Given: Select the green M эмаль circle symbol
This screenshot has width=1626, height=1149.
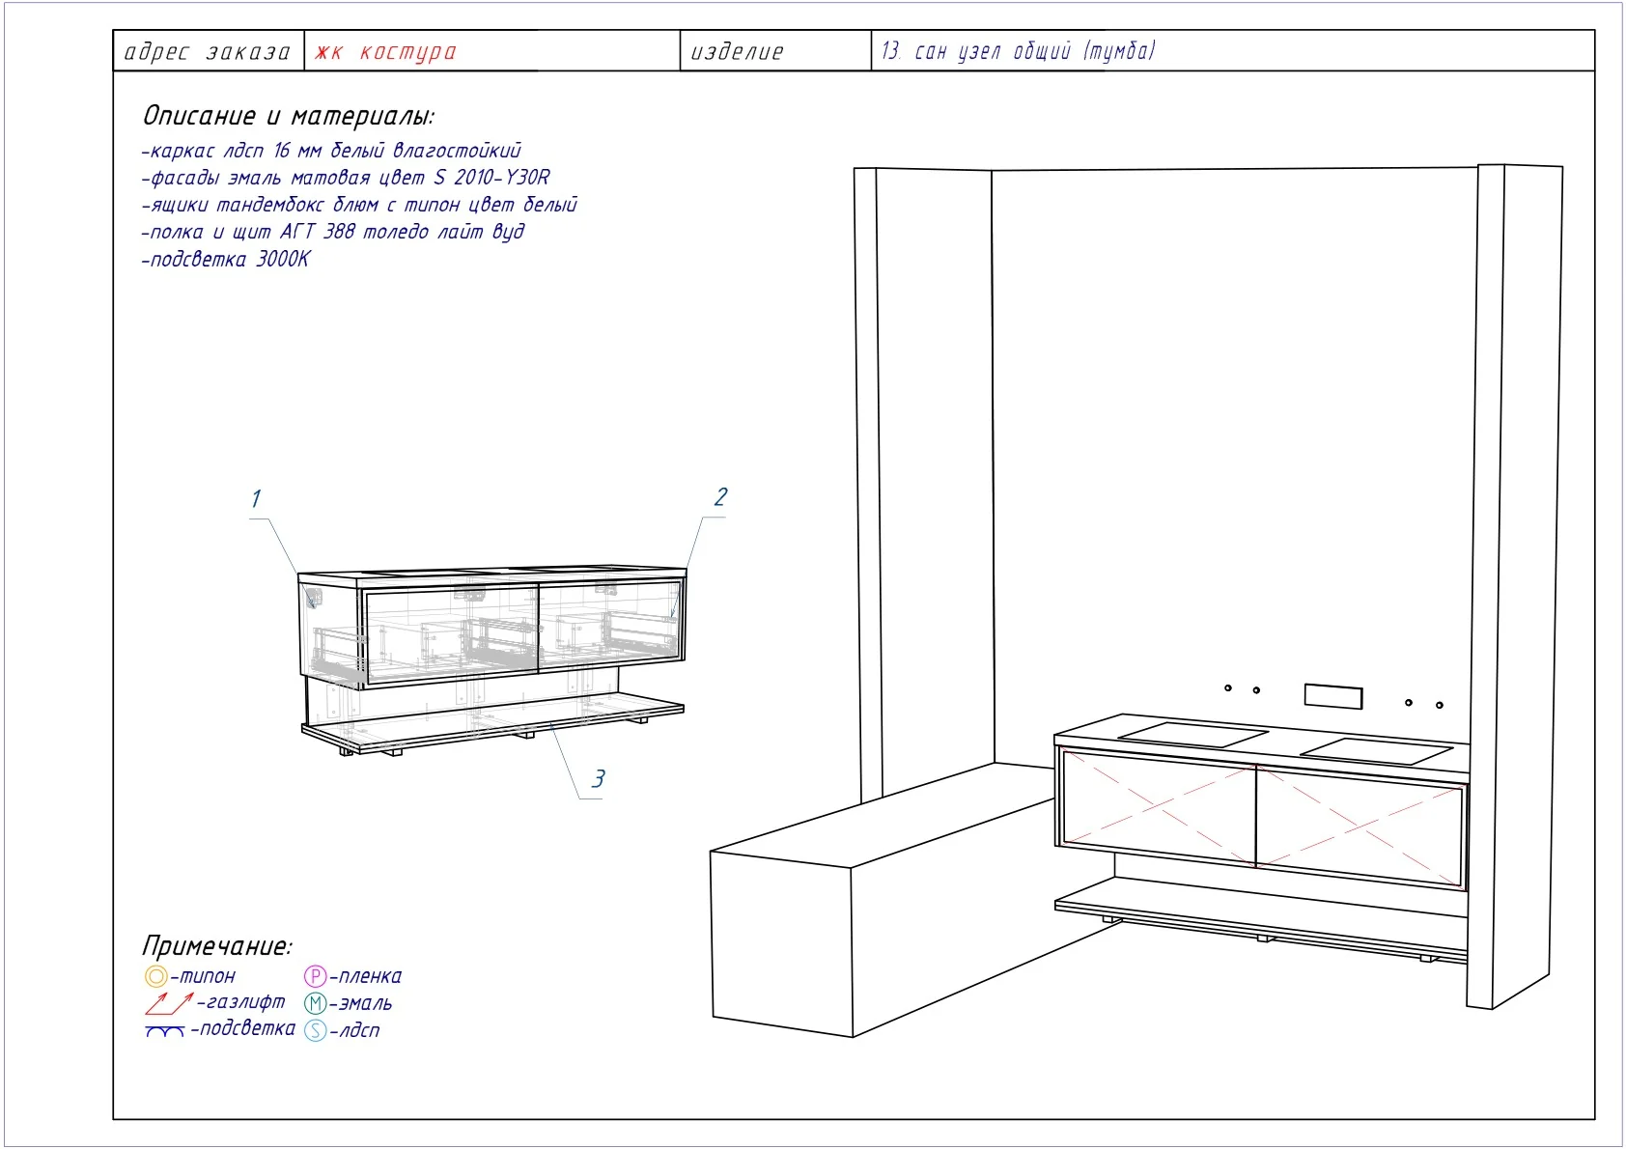Looking at the screenshot, I should 316,1003.
